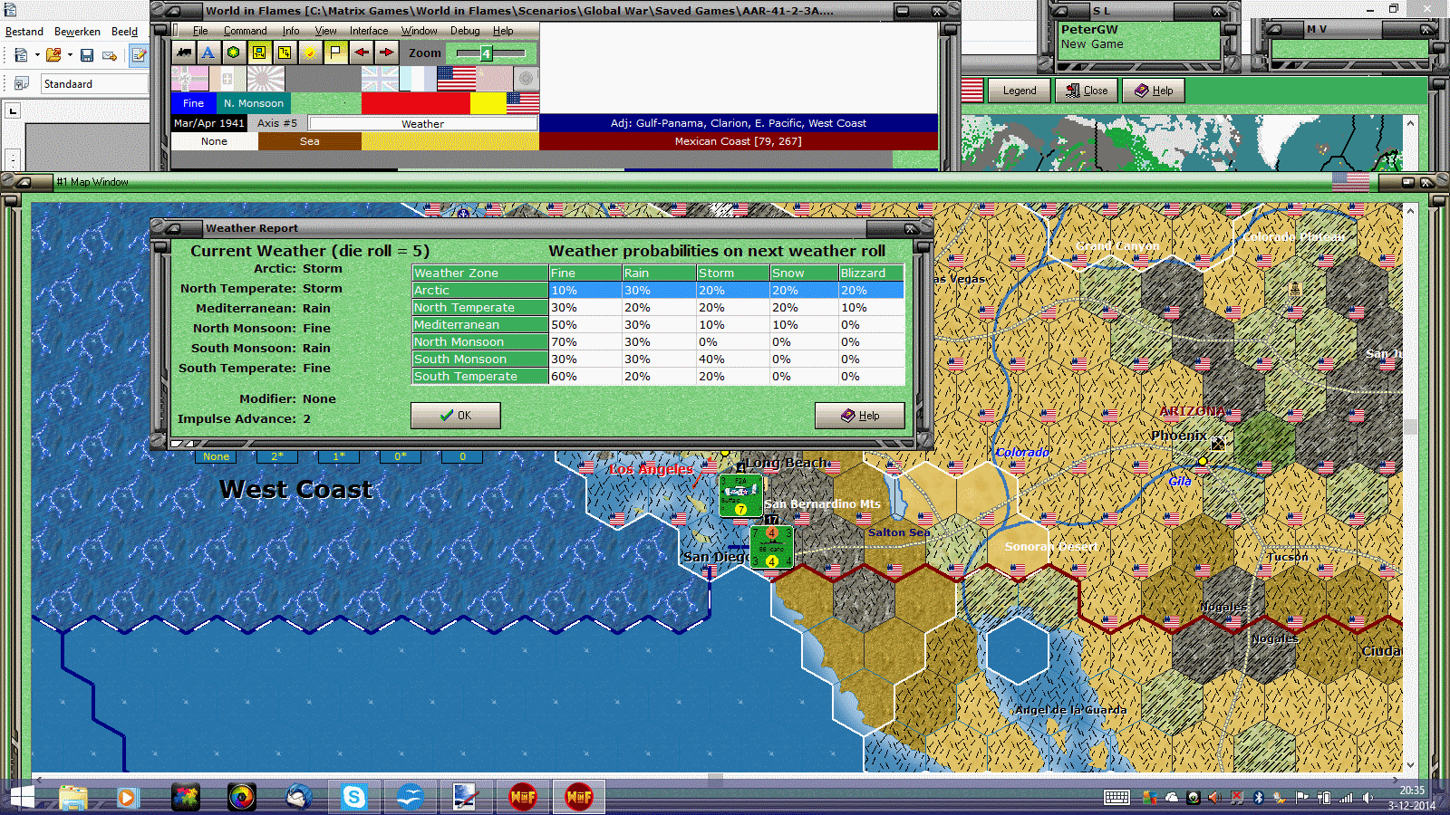The width and height of the screenshot is (1450, 815).
Task: Close the Weather Report dialog with X
Action: coord(911,228)
